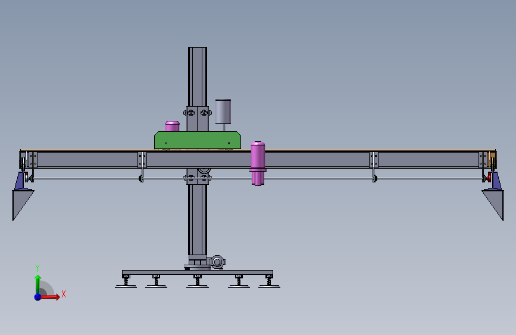Click the green Y axis arrow of the triad

point(37,284)
